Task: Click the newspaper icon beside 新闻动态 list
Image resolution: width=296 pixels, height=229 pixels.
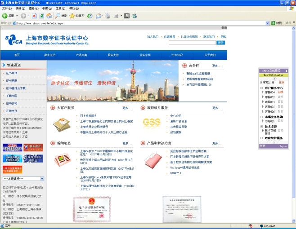Action: (x=63, y=159)
